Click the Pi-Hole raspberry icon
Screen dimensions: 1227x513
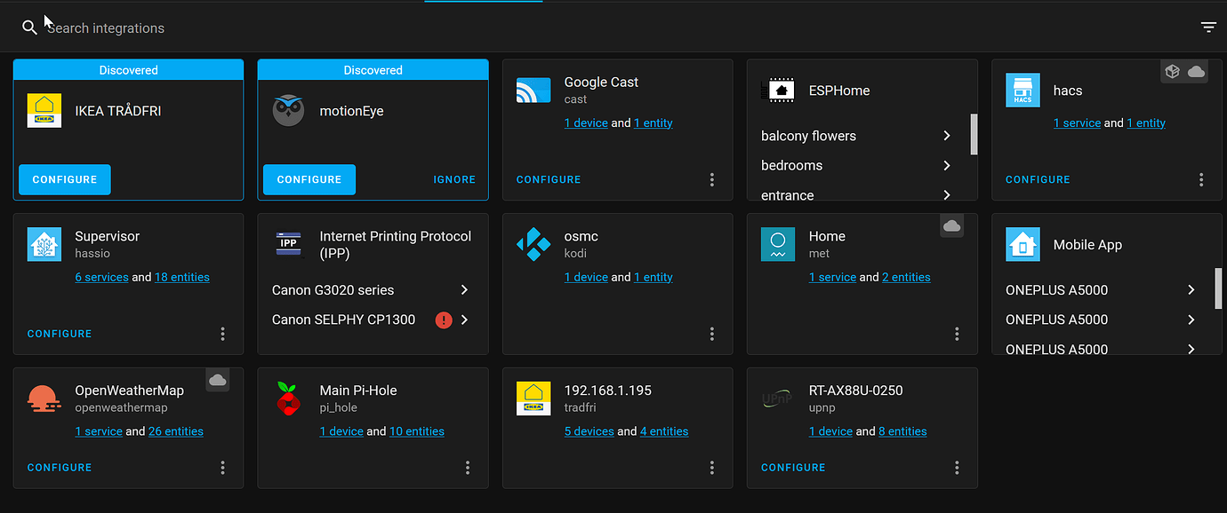[x=288, y=399]
